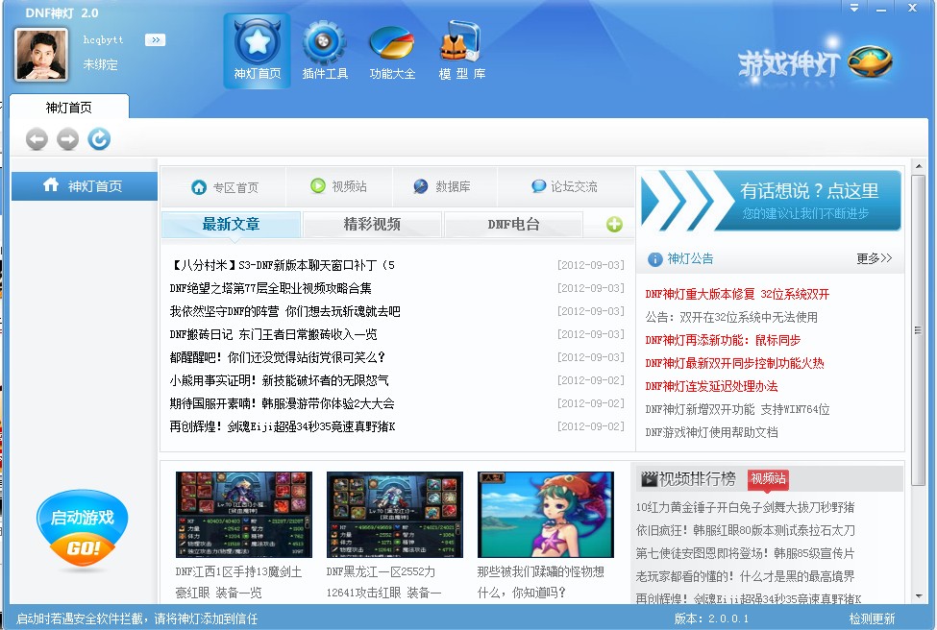Click the user avatar photo
The width and height of the screenshot is (937, 630).
coord(38,53)
